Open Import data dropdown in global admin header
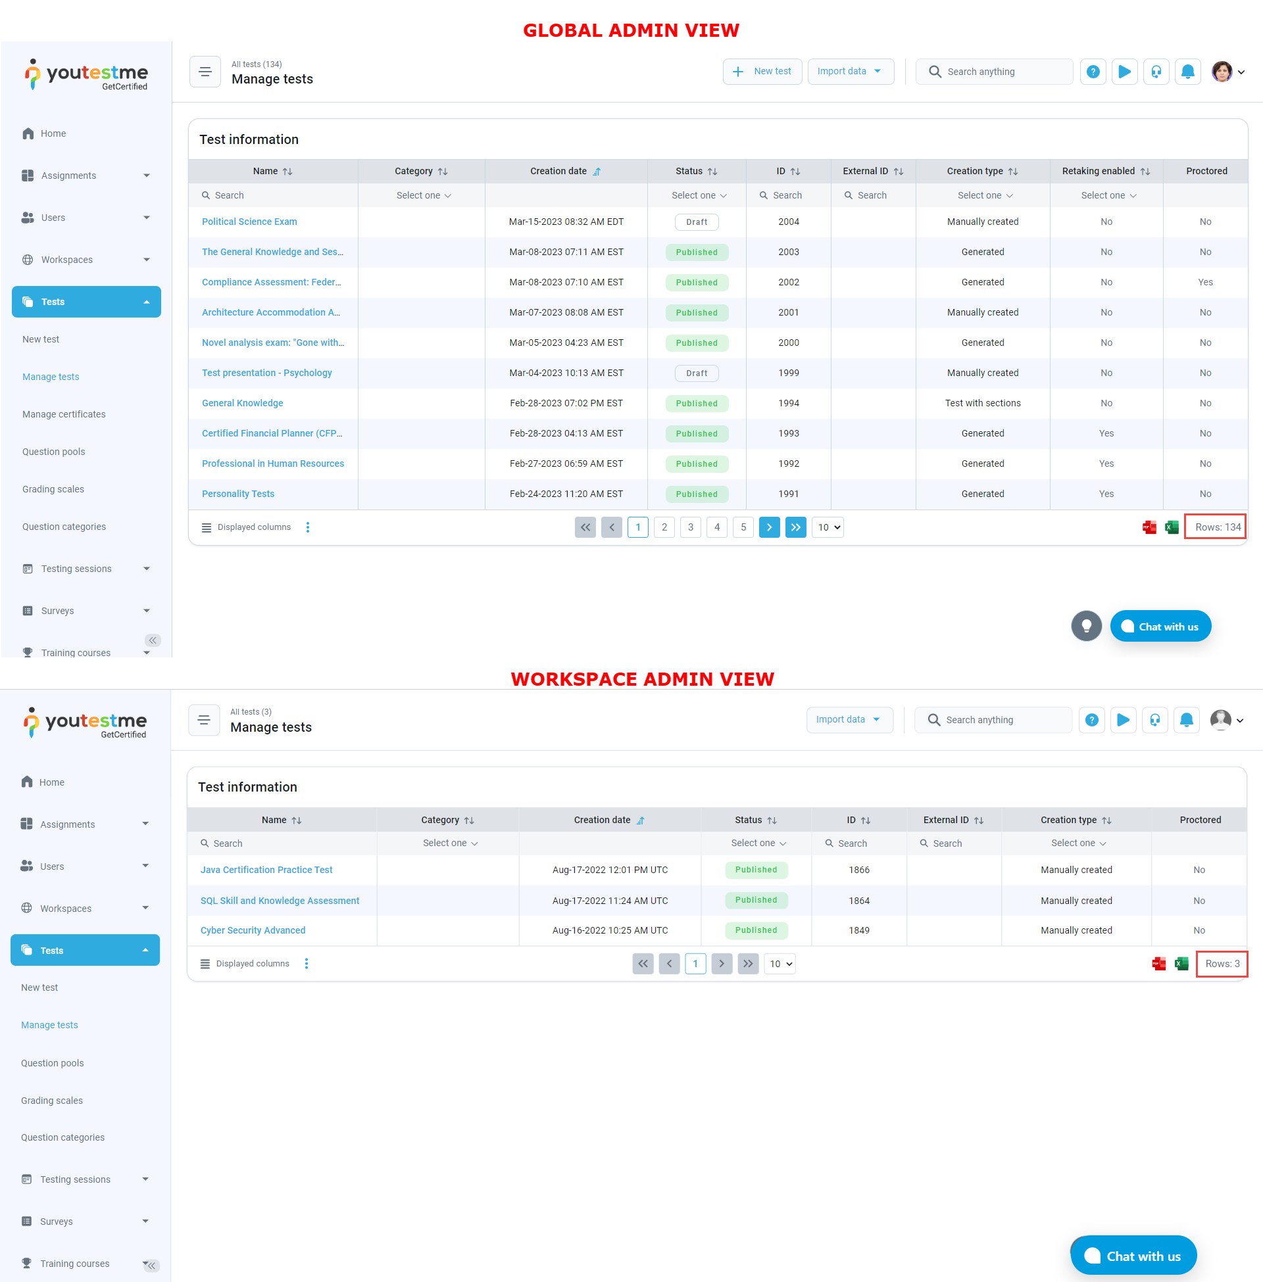The width and height of the screenshot is (1263, 1282). click(x=850, y=72)
